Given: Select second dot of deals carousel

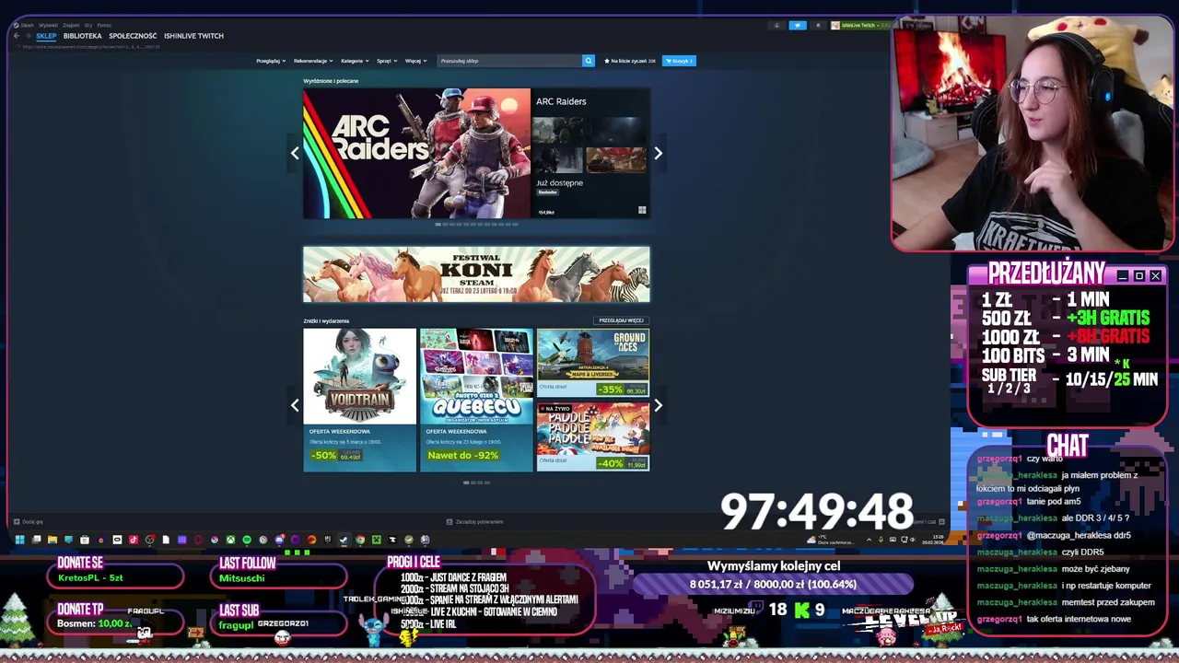Looking at the screenshot, I should click(474, 483).
